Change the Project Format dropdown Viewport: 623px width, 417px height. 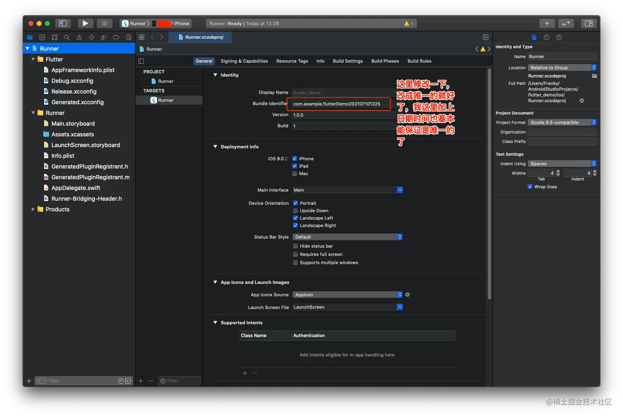[x=562, y=122]
